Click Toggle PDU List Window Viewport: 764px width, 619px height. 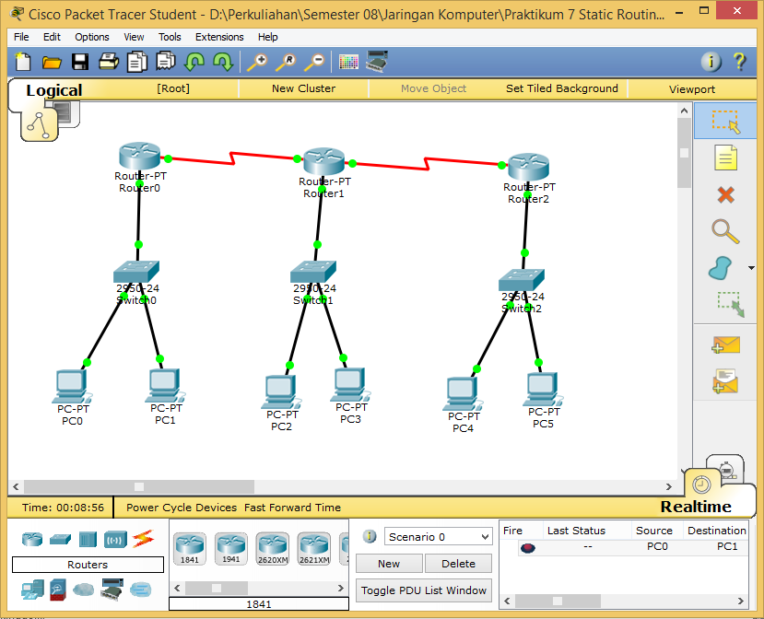point(423,590)
